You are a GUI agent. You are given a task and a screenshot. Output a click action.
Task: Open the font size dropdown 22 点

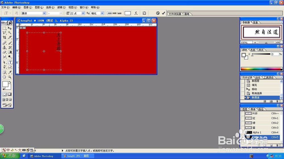83,13
